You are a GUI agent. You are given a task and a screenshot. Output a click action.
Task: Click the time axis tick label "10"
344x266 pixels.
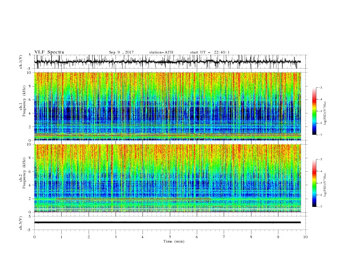[305, 237]
